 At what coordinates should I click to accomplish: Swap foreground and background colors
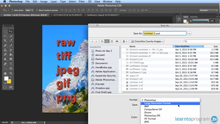click(10, 77)
